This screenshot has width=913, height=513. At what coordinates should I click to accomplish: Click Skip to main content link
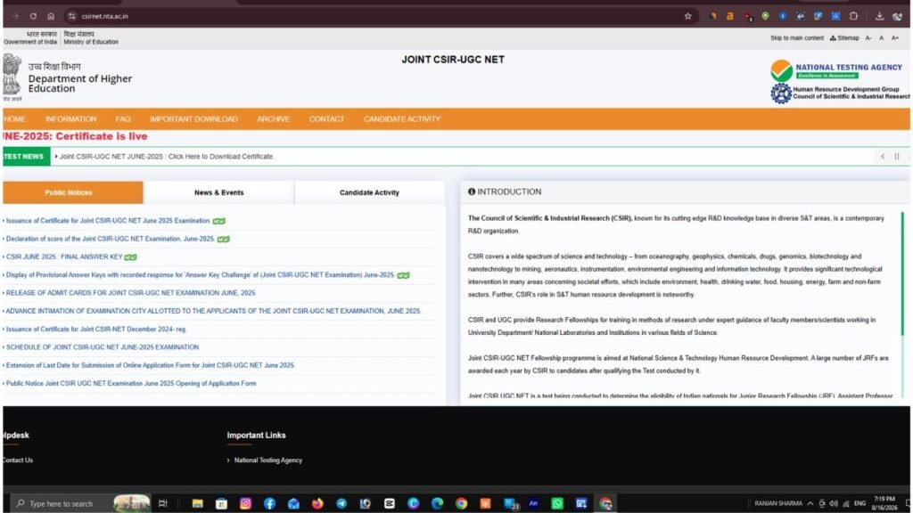pos(796,37)
